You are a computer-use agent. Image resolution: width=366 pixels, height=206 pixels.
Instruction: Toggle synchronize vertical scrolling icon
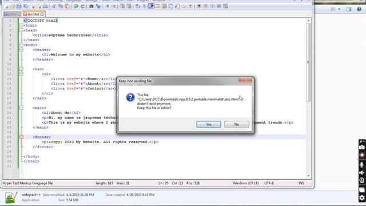122,6
